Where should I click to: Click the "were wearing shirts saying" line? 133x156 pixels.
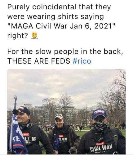[55, 17]
